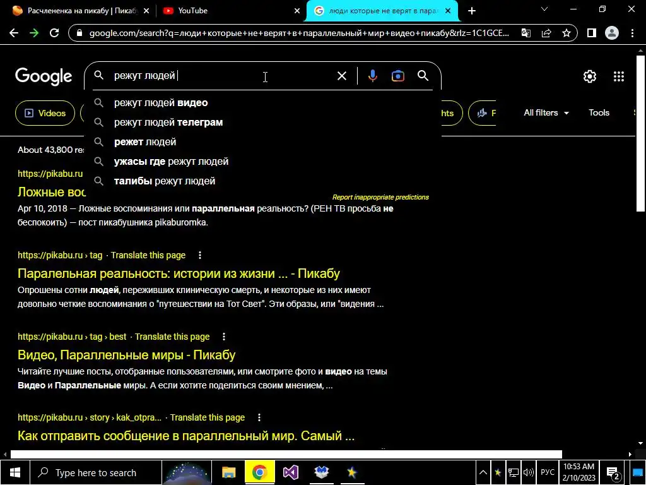646x485 pixels.
Task: Open the Chrome profile avatar
Action: 612,33
